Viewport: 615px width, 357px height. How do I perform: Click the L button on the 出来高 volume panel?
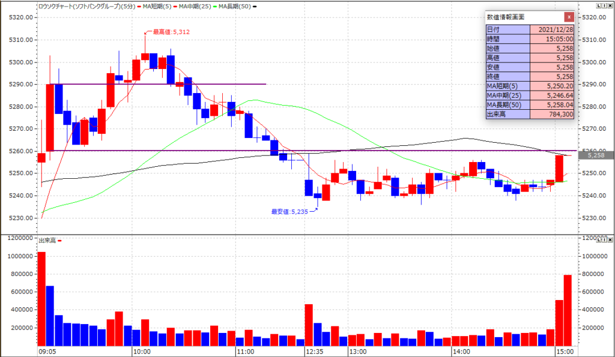tap(598, 239)
